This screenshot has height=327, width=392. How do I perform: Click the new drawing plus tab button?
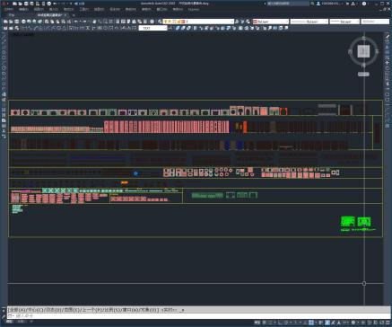[74, 15]
